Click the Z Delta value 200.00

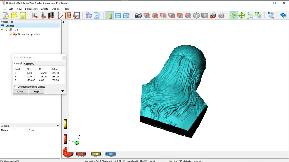[55, 80]
